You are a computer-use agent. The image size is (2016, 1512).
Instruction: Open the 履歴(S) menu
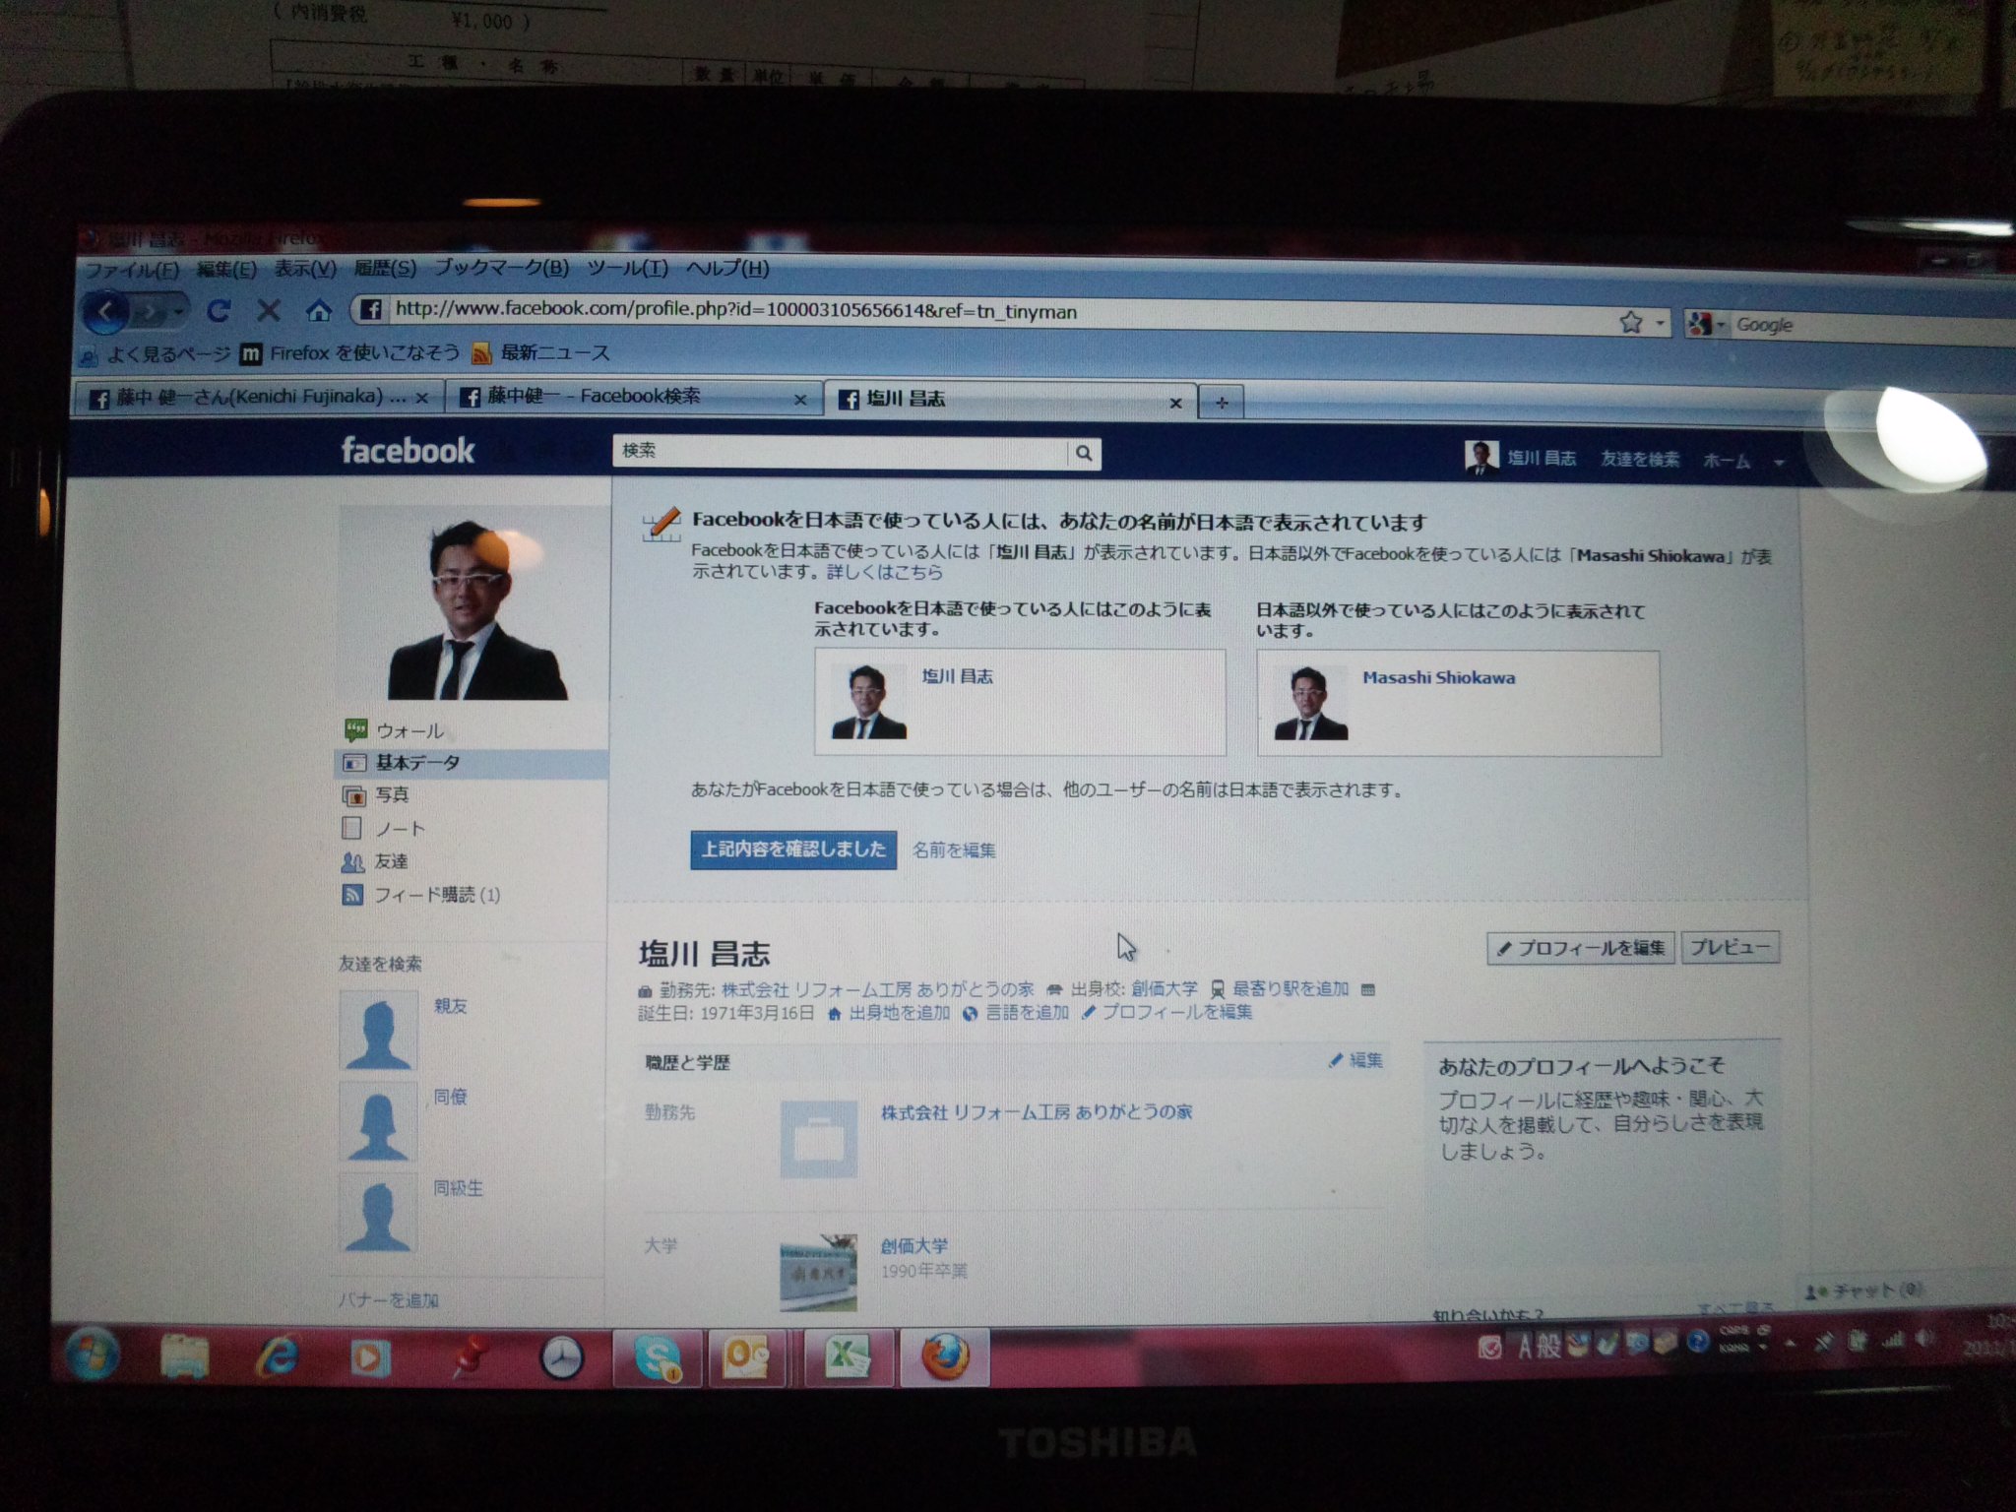pos(384,268)
